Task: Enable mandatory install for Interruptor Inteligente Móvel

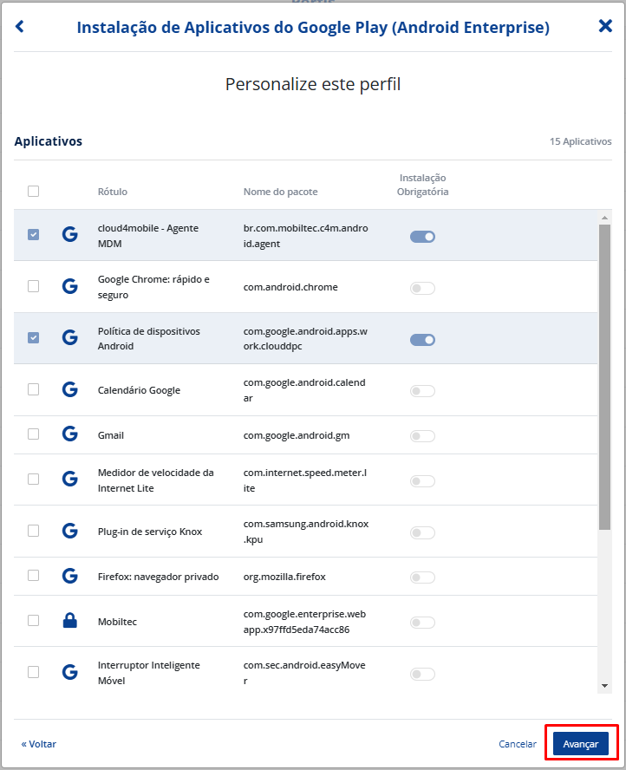Action: pyautogui.click(x=423, y=675)
